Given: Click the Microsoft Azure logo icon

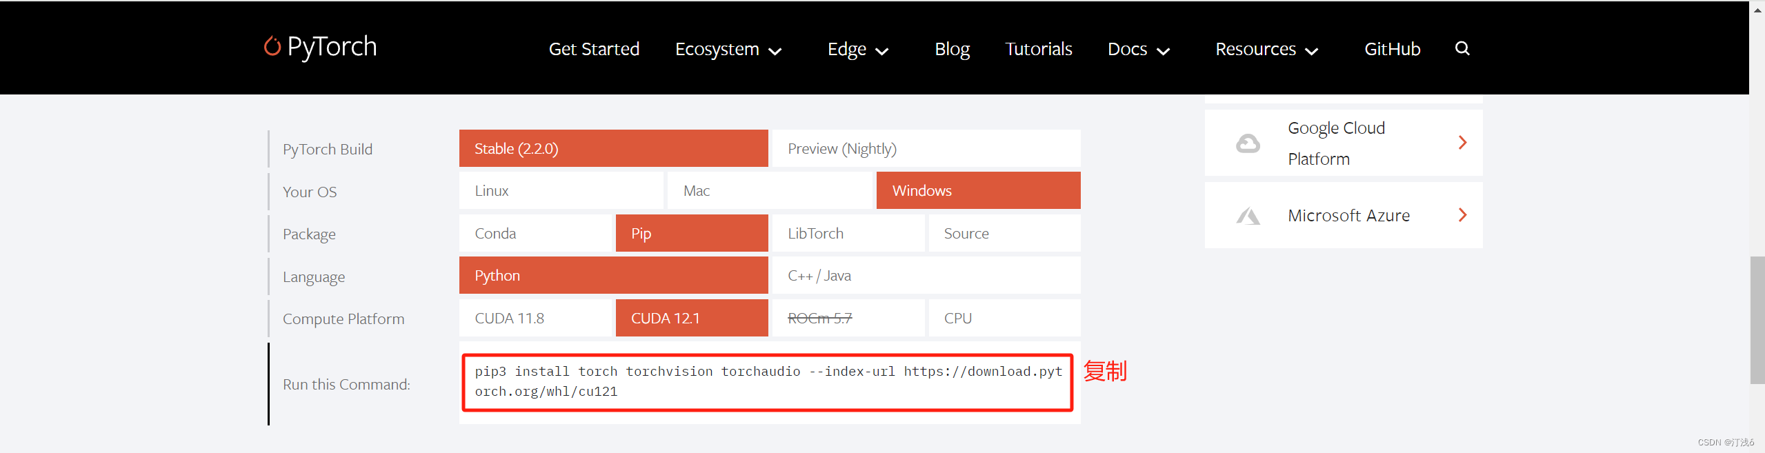Looking at the screenshot, I should (x=1248, y=216).
